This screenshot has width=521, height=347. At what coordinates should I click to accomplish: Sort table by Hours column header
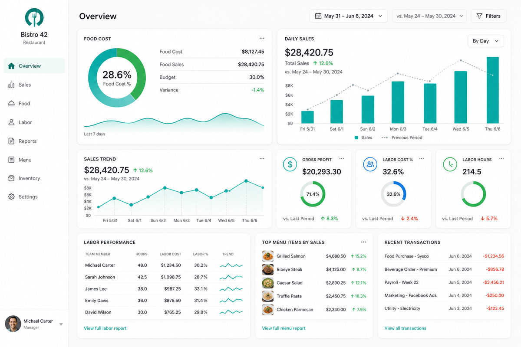click(141, 254)
